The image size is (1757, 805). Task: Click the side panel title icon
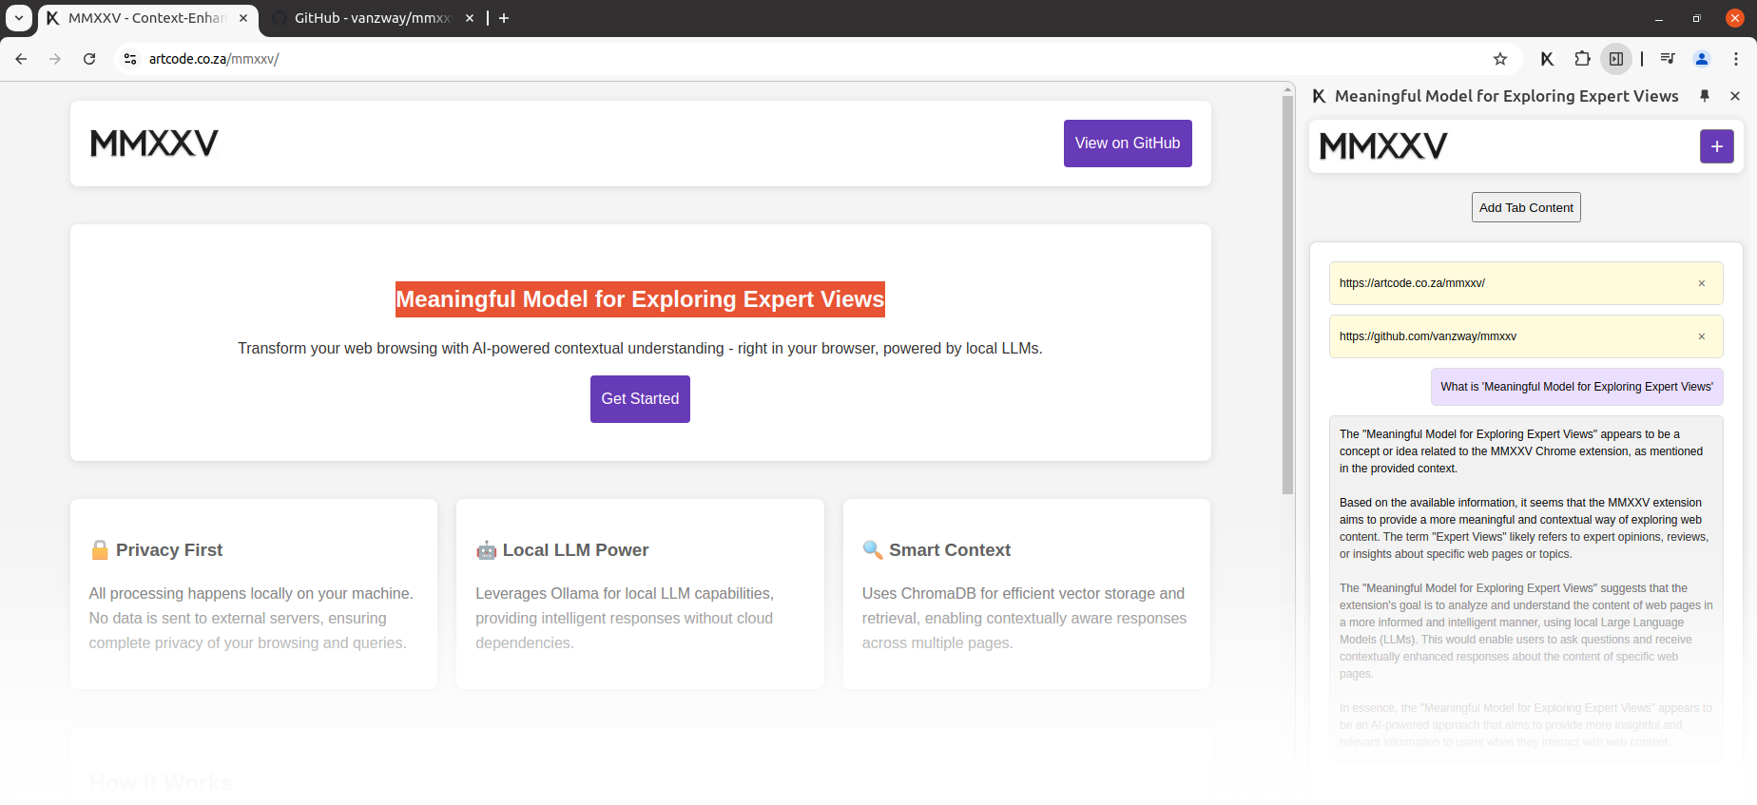click(1319, 96)
